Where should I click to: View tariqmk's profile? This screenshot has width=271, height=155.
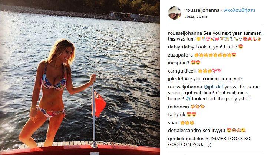176,115
